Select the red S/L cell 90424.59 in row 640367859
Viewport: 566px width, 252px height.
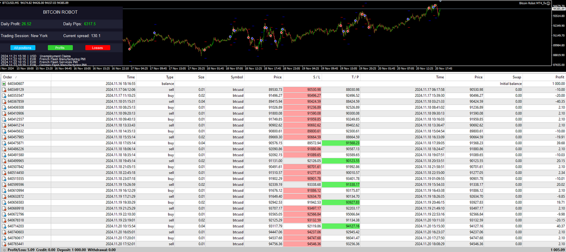(x=303, y=101)
